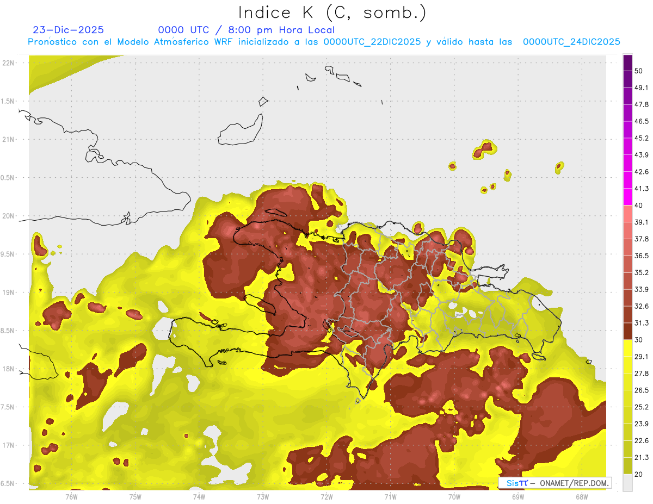Click the gray swatch below legend value 20

(x=628, y=483)
